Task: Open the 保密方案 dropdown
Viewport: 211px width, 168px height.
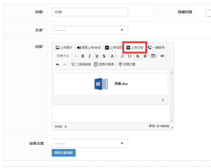Action: point(90,143)
